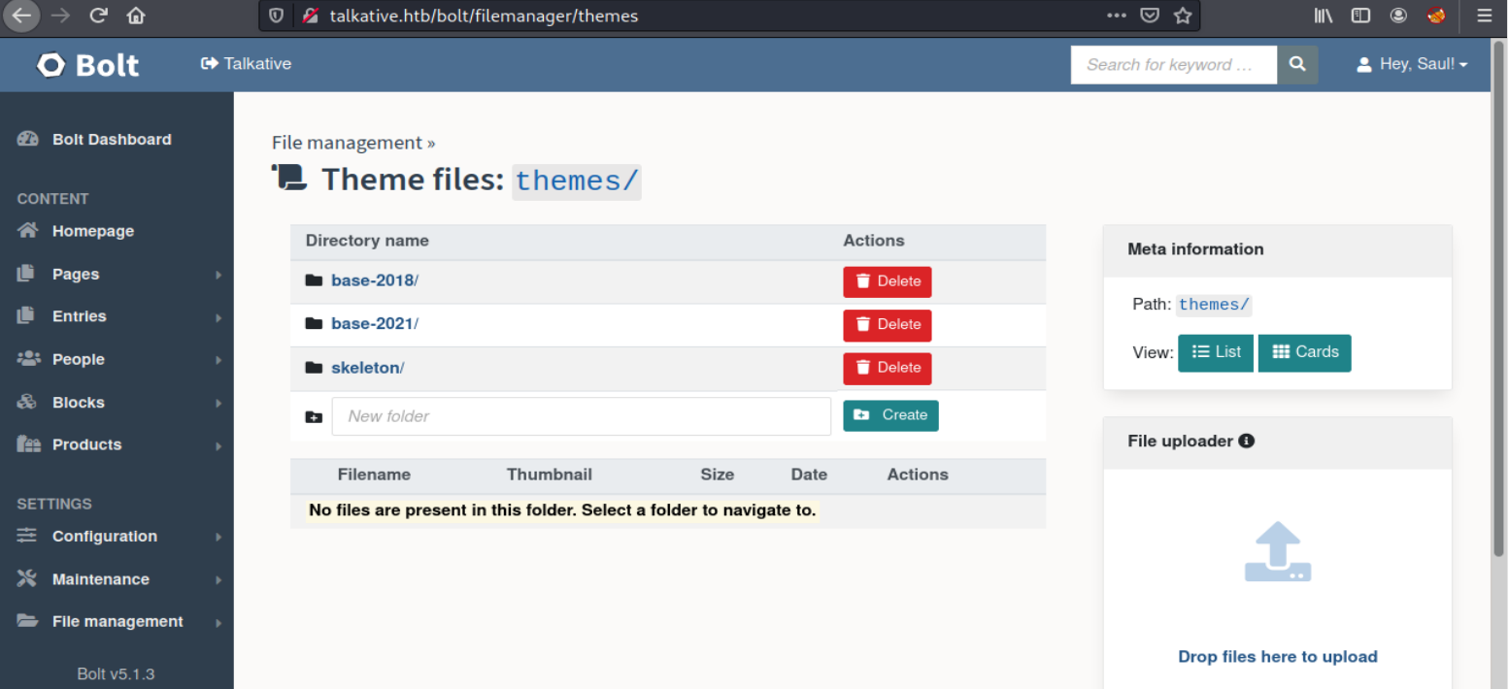Click the Filename column header
Viewport: 1509px width, 689px height.
[374, 475]
